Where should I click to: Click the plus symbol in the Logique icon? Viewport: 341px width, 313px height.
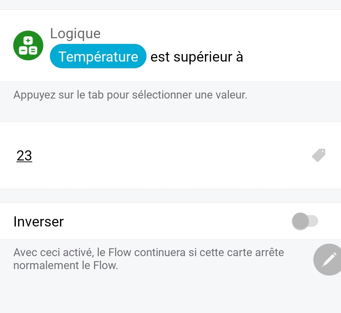pos(28,40)
